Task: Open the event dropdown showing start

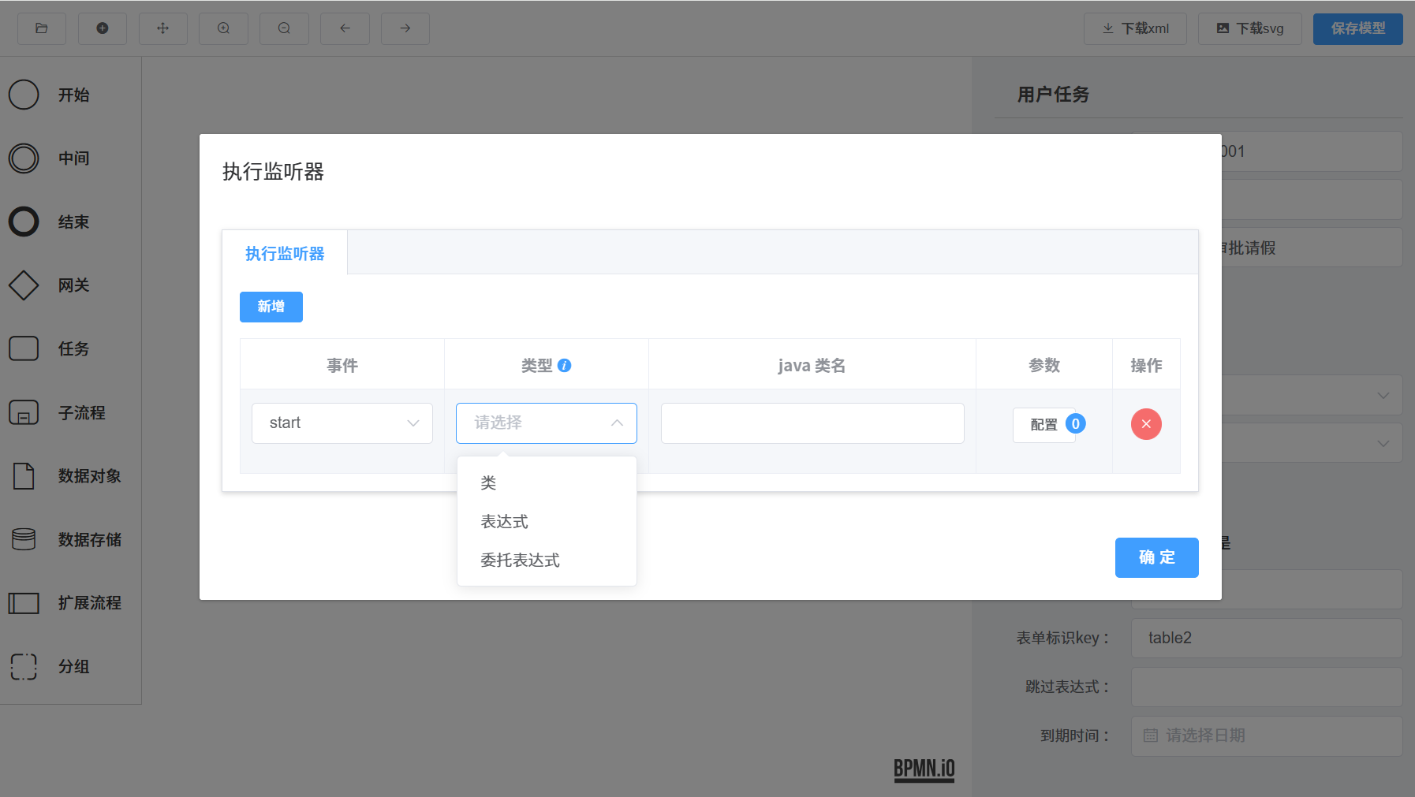Action: pos(342,423)
